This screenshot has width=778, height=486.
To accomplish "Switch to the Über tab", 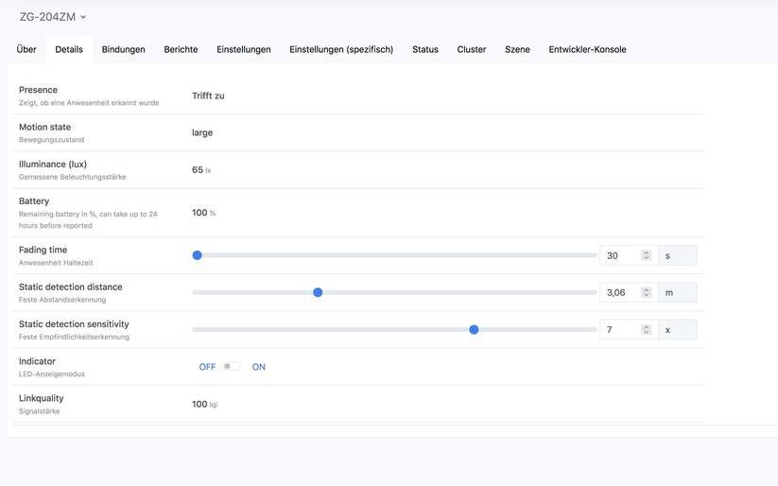I will pos(26,49).
